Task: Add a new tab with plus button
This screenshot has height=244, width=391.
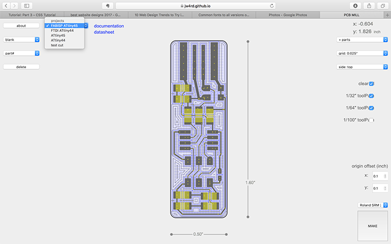Action: click(x=387, y=15)
